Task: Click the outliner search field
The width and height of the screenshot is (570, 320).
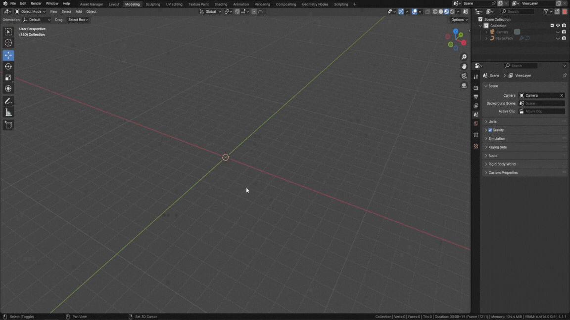Action: click(x=518, y=12)
